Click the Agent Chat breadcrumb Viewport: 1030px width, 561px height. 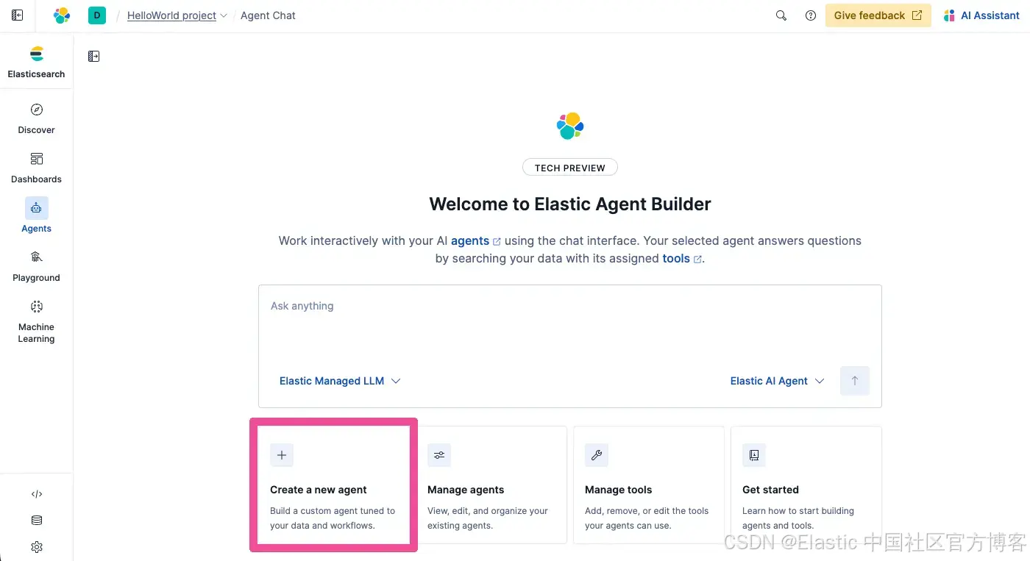(268, 15)
